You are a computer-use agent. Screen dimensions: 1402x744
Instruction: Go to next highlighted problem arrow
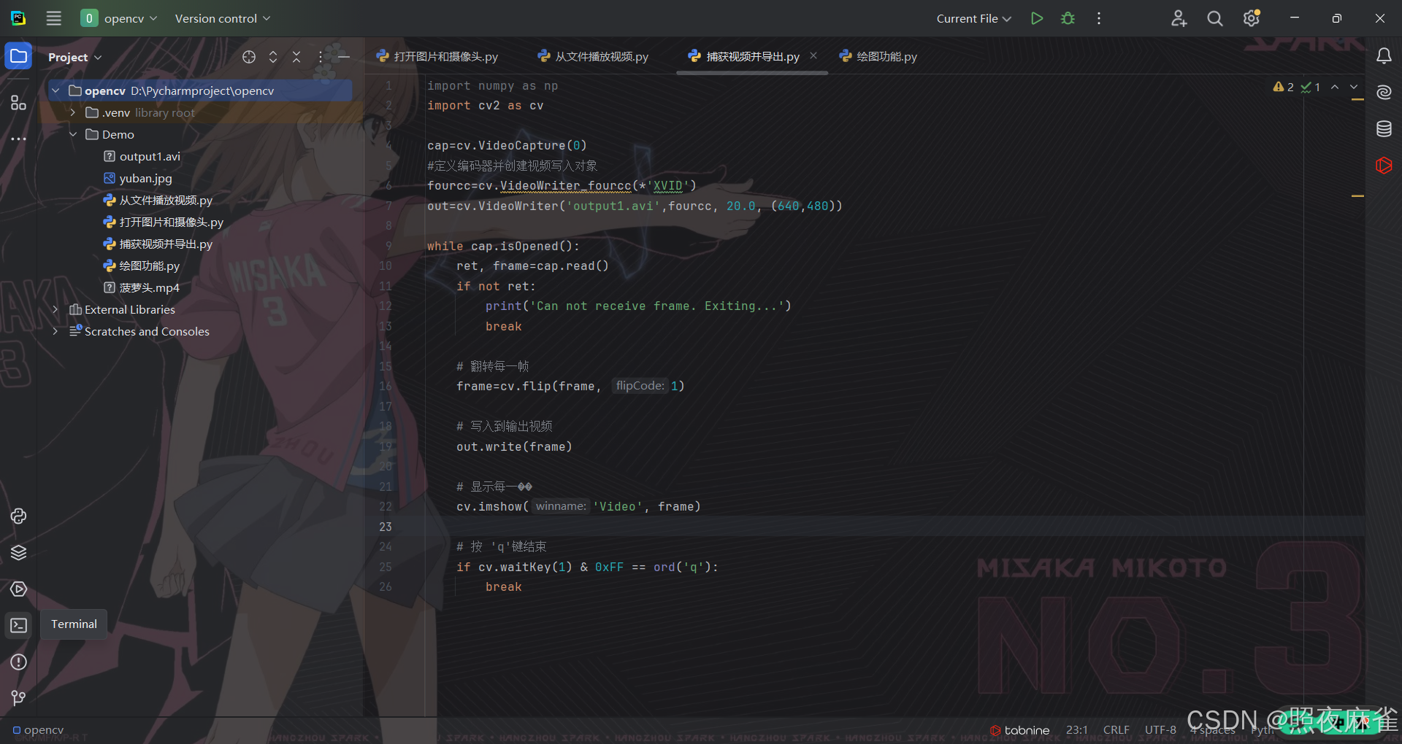(x=1354, y=87)
